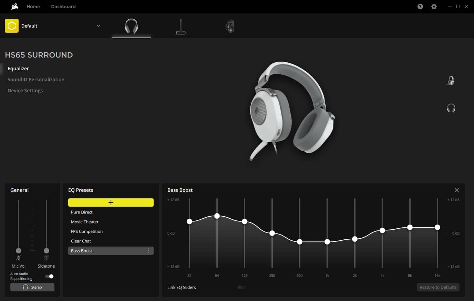Select the HS65 headset device icon
The image size is (474, 301).
[x=131, y=26]
